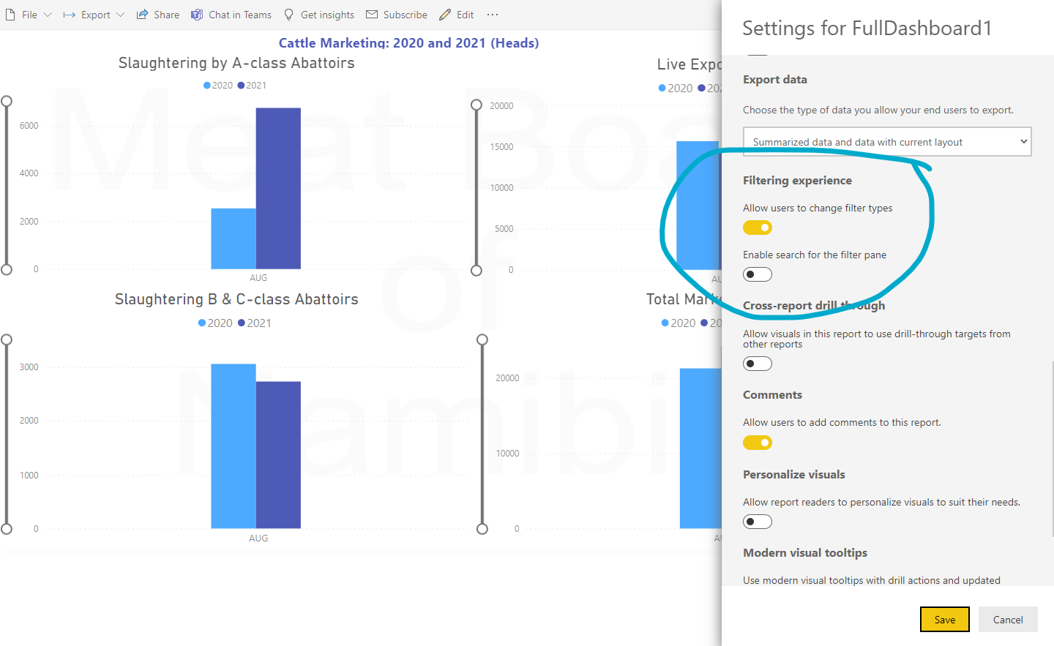Click the Share arrow icon
Viewport: 1054px width, 646px height.
pos(142,15)
